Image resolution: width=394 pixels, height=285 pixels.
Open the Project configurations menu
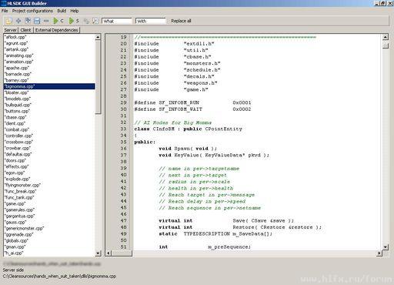(32, 11)
